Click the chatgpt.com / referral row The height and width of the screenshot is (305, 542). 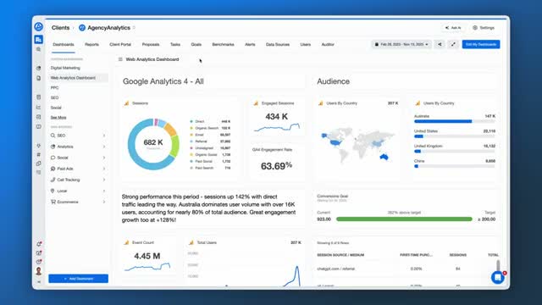tap(406, 269)
